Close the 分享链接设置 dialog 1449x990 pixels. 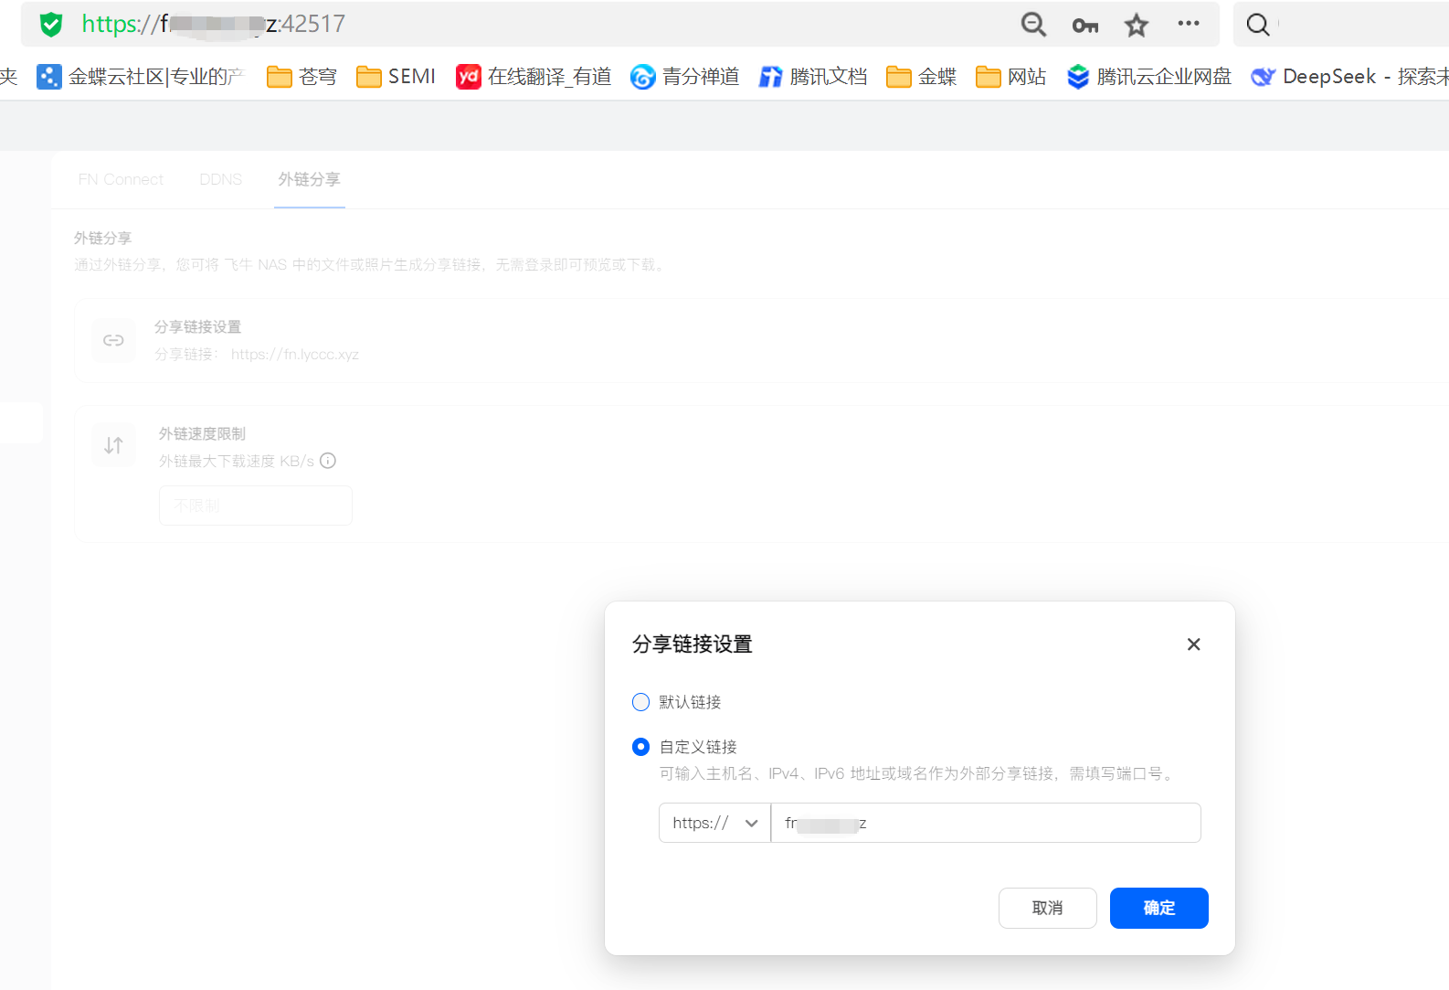point(1193,644)
